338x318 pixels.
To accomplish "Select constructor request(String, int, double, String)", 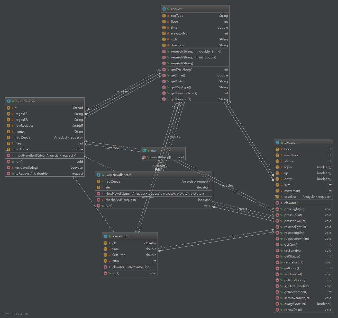I will pyautogui.click(x=195, y=51).
